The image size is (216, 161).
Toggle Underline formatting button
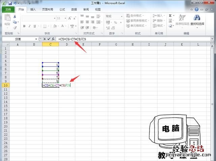(34, 26)
